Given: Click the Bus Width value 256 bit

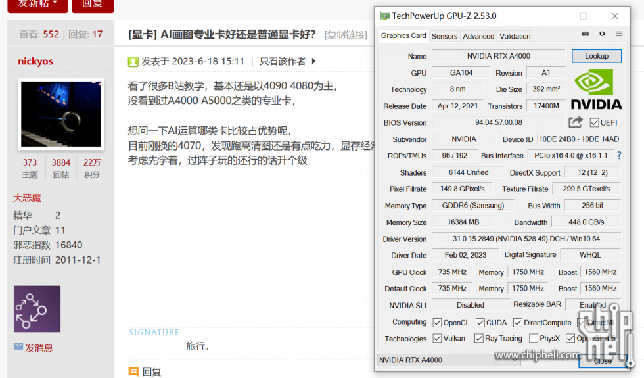Looking at the screenshot, I should 592,205.
